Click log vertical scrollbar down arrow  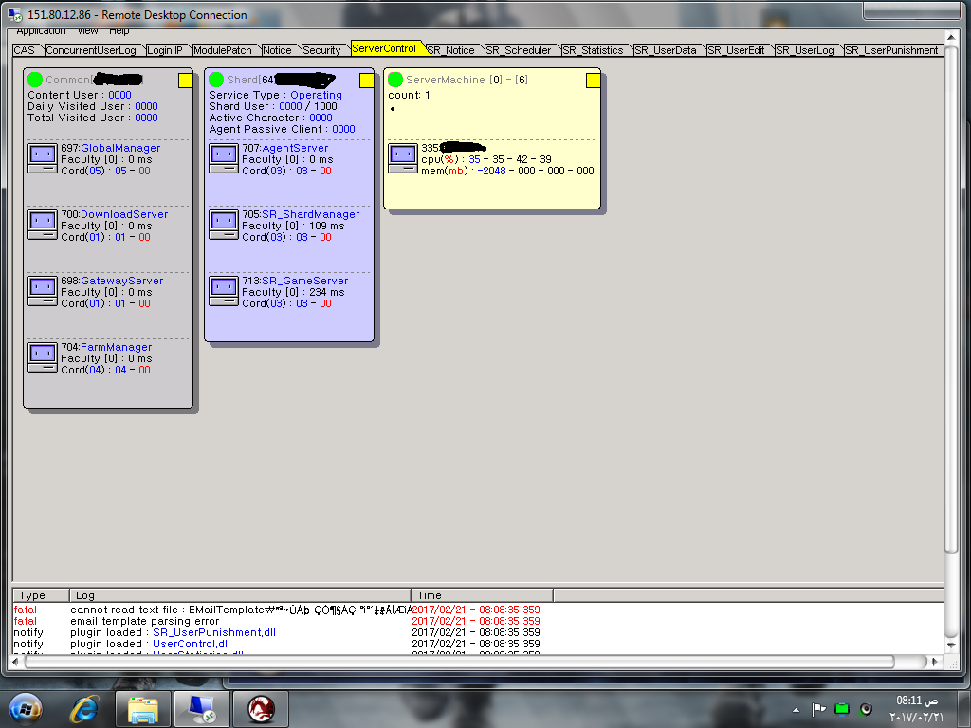coord(950,646)
